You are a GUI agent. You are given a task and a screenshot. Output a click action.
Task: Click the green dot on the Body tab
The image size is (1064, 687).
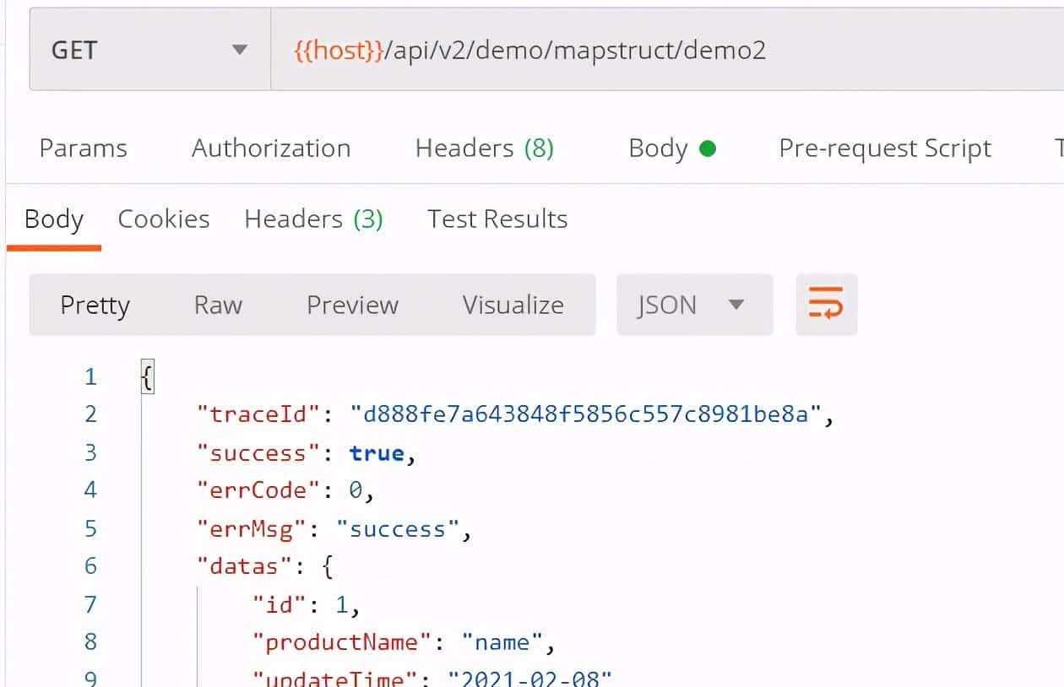[x=708, y=147]
